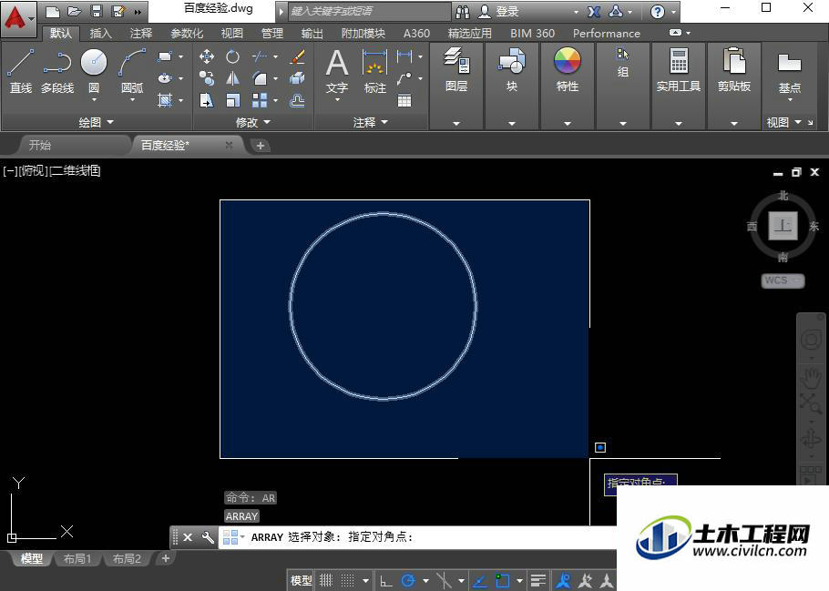Open dropdown under 图层 panel
829x591 pixels.
pyautogui.click(x=456, y=123)
